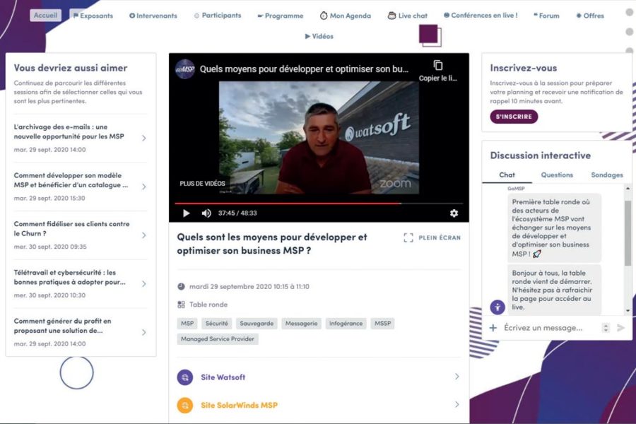Click the clock icon beside session date
The width and height of the screenshot is (636, 424).
pos(181,286)
